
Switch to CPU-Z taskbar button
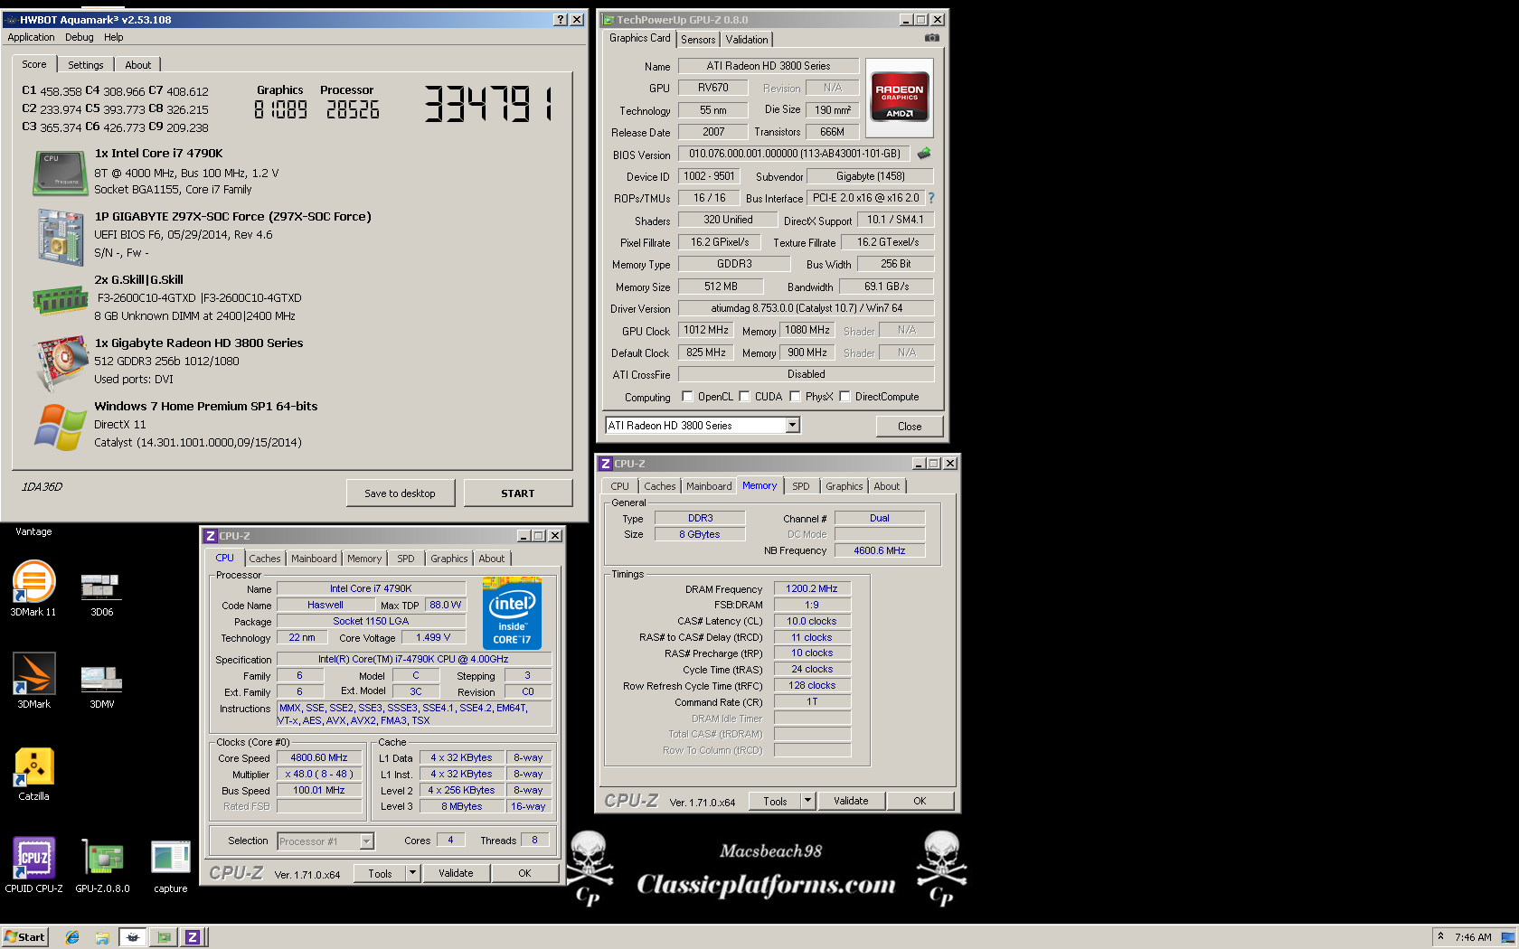(x=193, y=937)
